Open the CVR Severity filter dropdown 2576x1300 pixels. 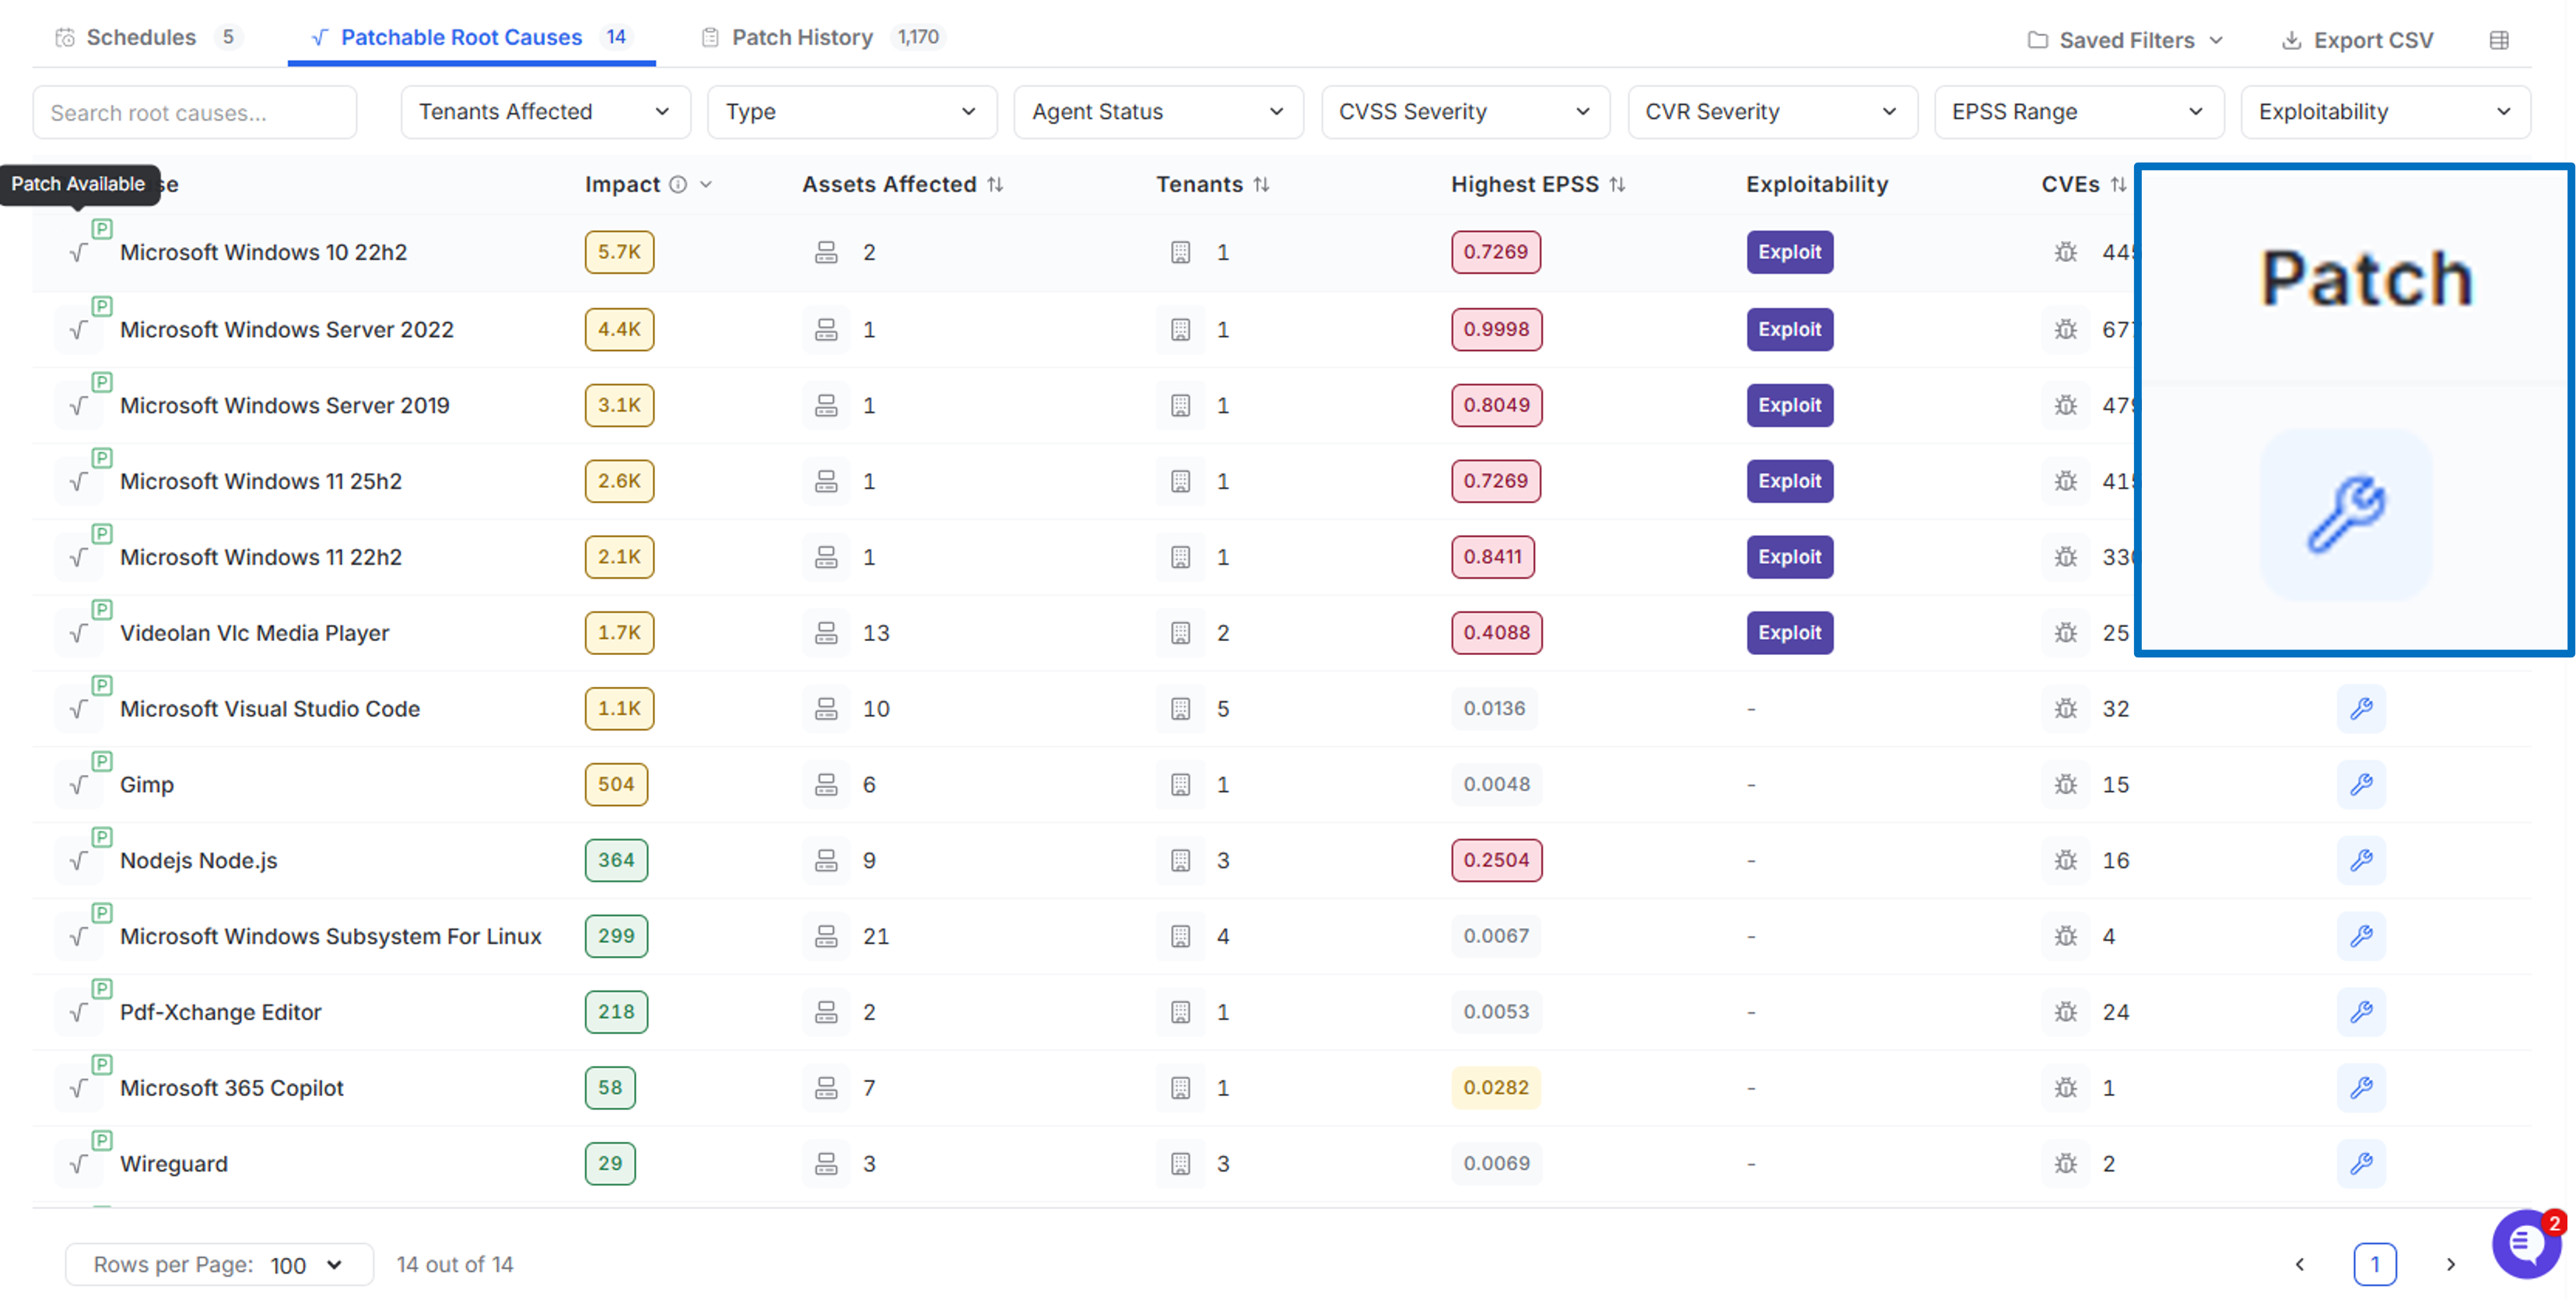(x=1772, y=112)
